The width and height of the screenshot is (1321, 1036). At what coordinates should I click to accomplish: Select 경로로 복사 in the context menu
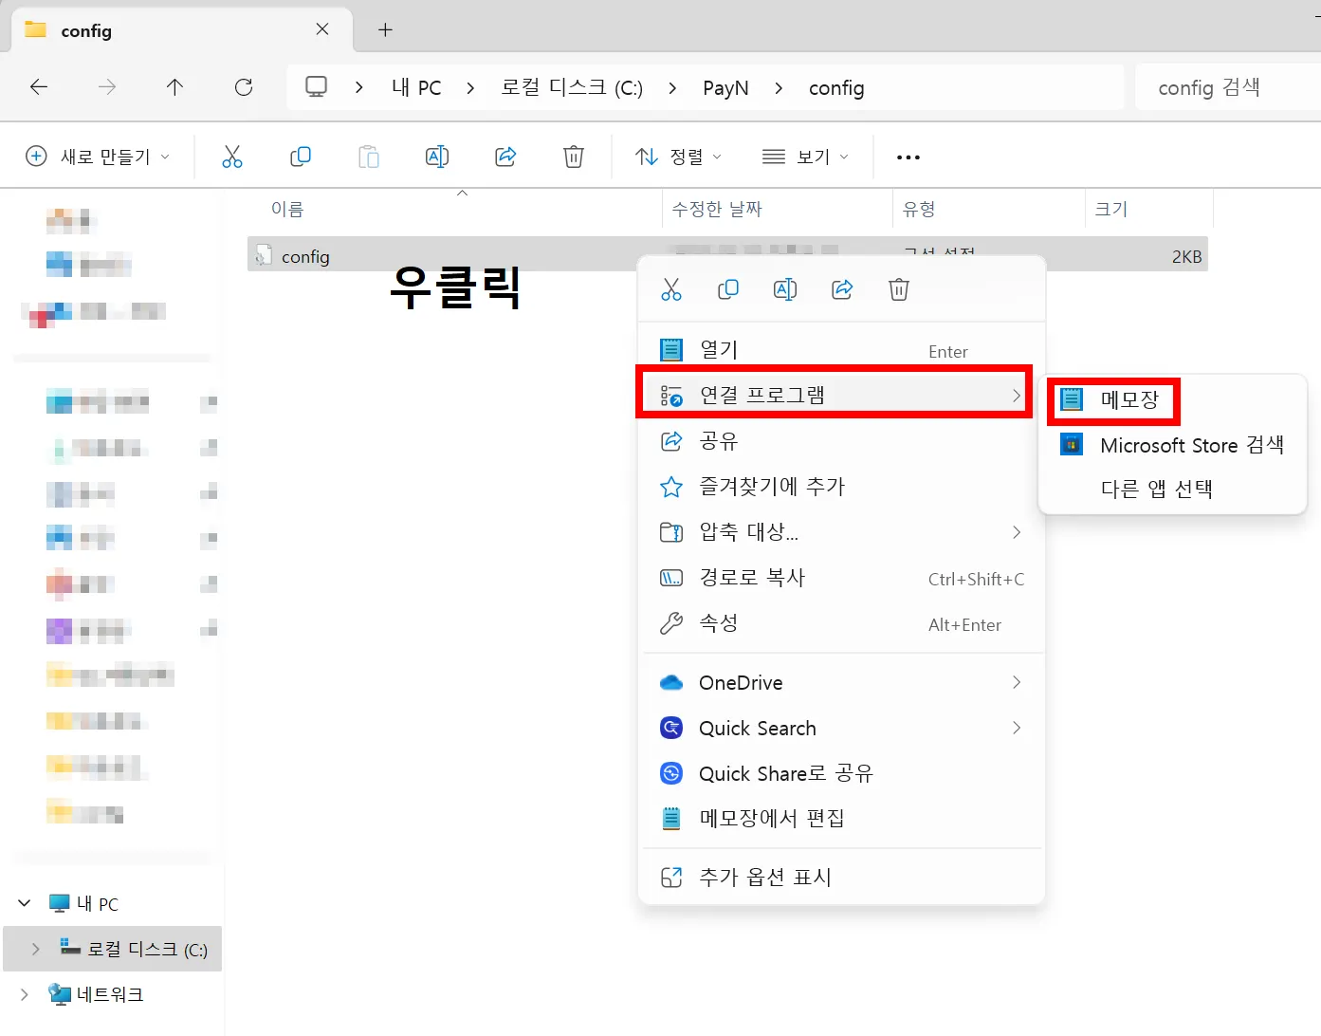(x=842, y=578)
